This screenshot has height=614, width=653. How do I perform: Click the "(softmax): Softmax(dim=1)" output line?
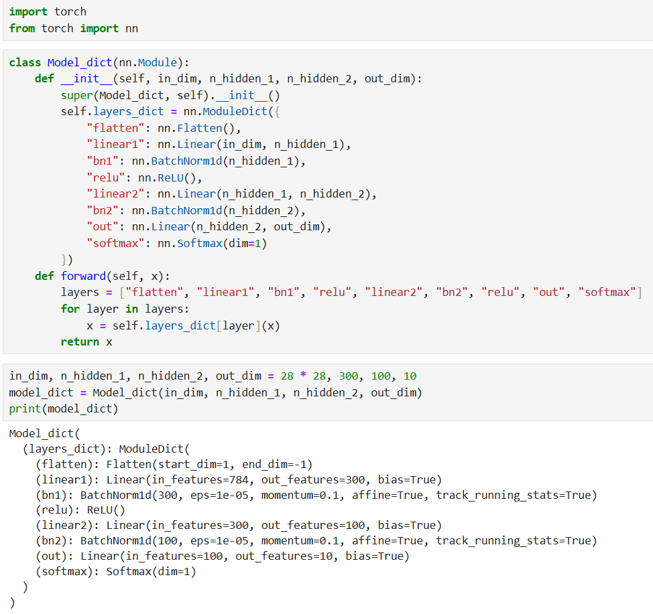point(115,572)
